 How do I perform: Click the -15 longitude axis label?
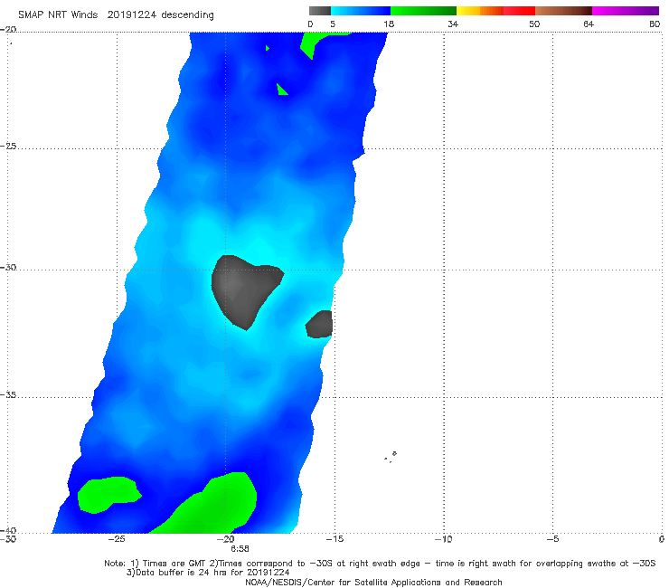(334, 539)
